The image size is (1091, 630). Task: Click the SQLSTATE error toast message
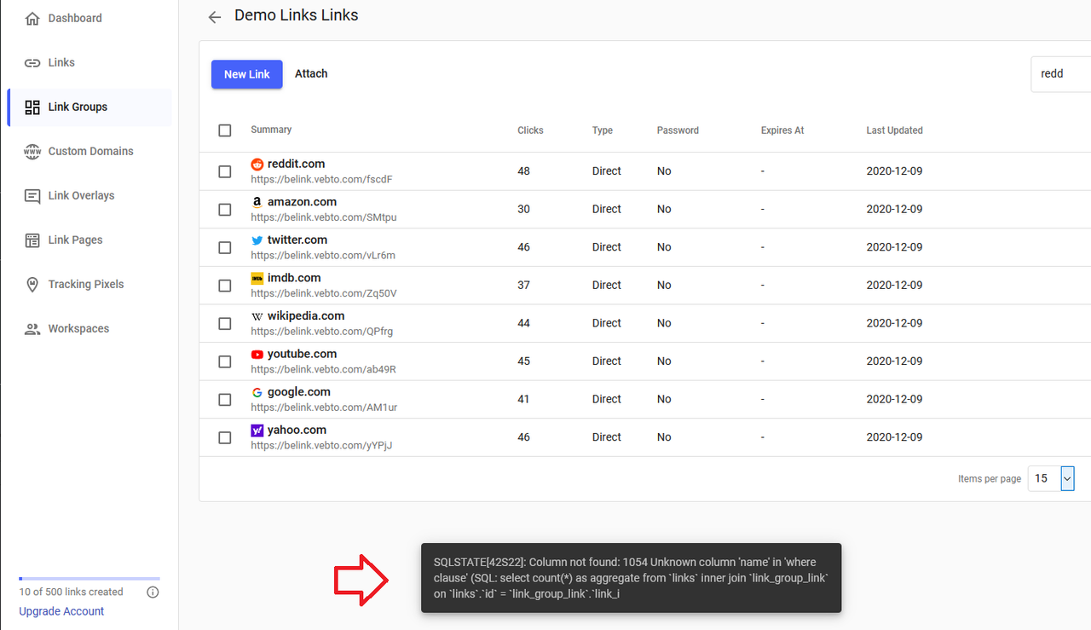click(x=631, y=578)
